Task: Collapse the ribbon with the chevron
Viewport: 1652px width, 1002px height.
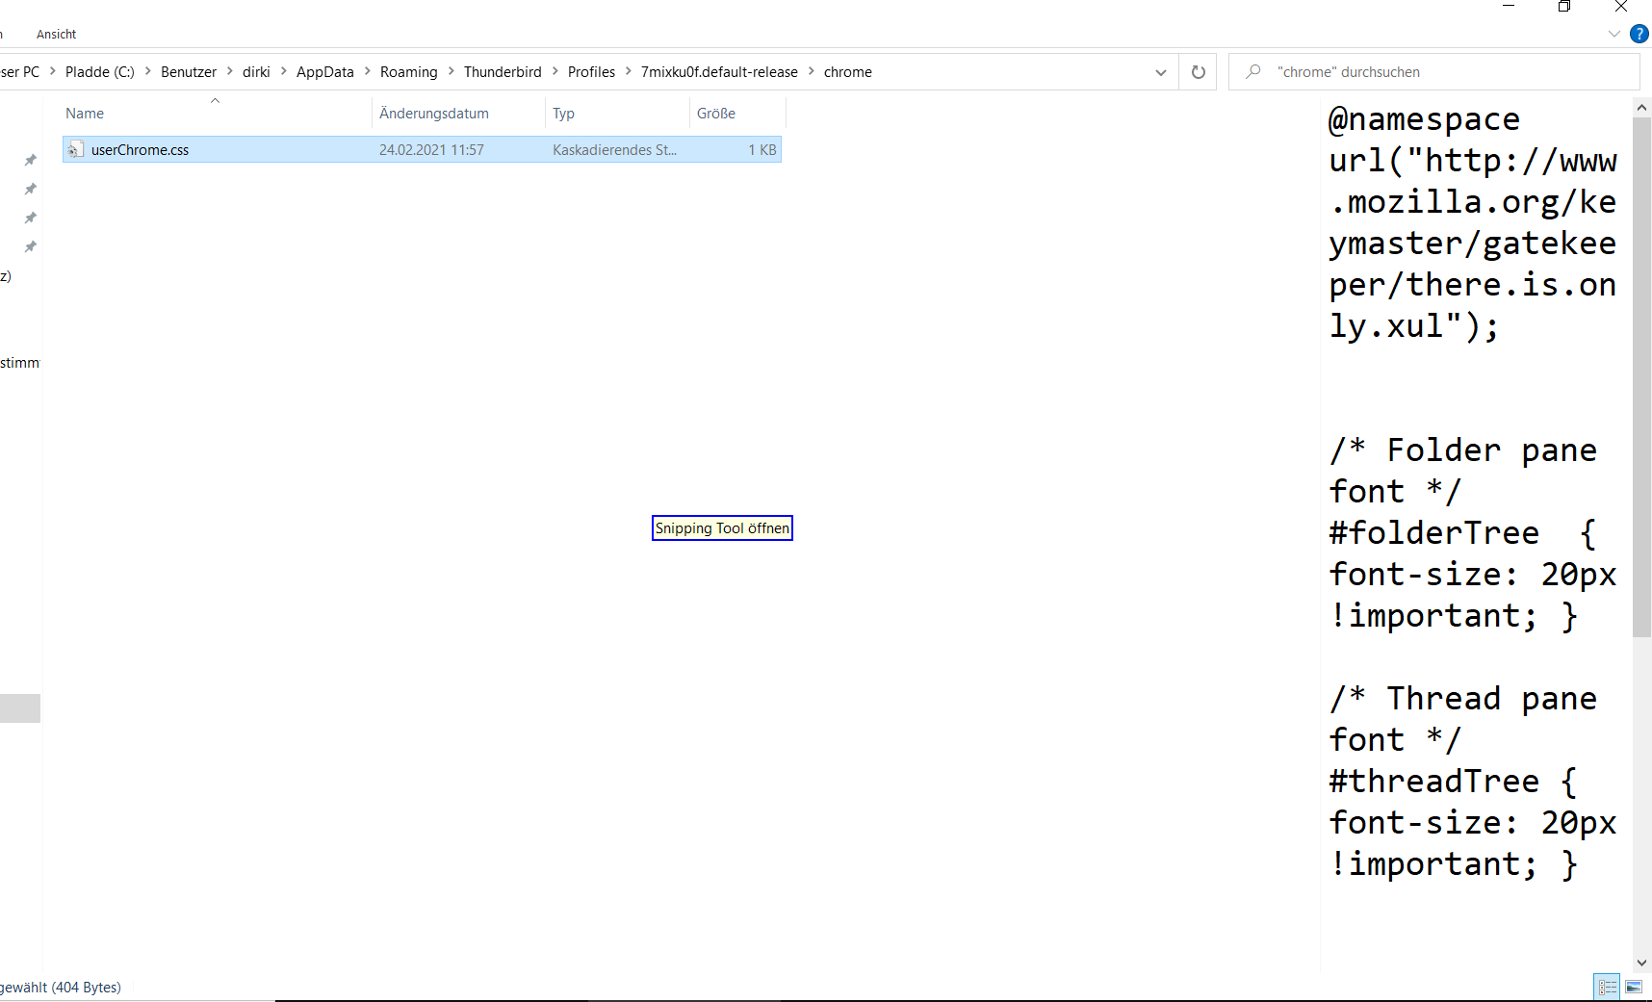Action: tap(1613, 34)
